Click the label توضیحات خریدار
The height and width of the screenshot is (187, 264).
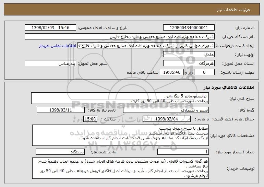tap(240, 168)
